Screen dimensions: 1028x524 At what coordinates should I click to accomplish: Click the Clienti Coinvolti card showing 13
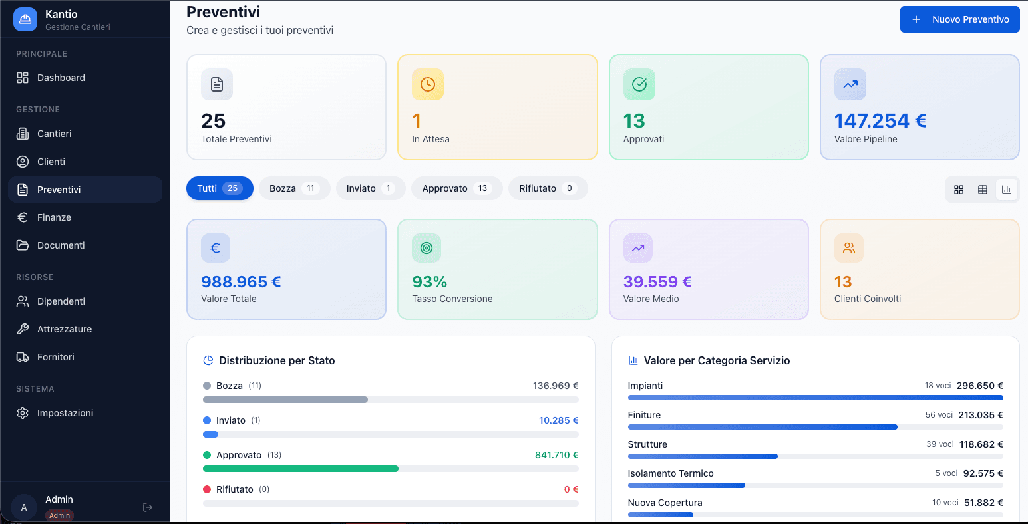click(x=920, y=269)
